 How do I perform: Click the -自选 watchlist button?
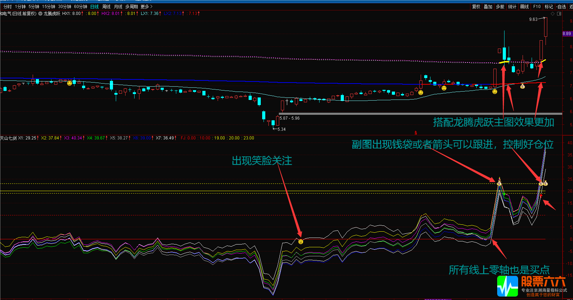(561, 7)
